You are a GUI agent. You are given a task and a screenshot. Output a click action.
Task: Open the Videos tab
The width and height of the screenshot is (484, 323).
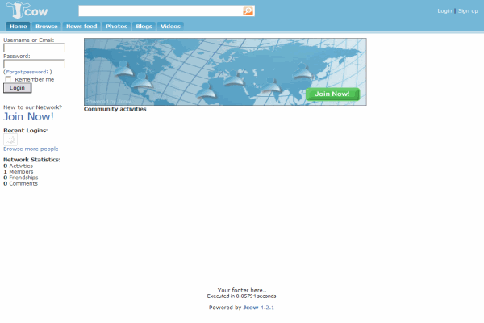[170, 27]
